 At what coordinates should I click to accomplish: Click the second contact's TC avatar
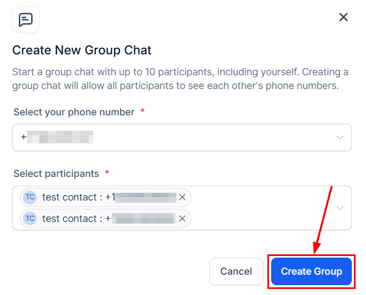(30, 219)
